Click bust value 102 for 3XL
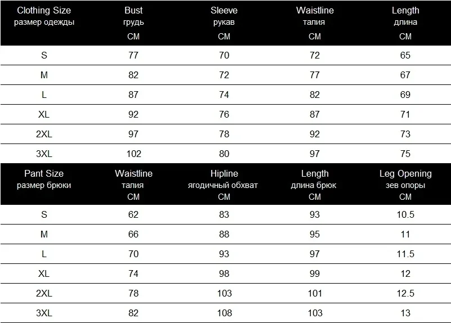This screenshot has width=451, height=323. click(134, 154)
